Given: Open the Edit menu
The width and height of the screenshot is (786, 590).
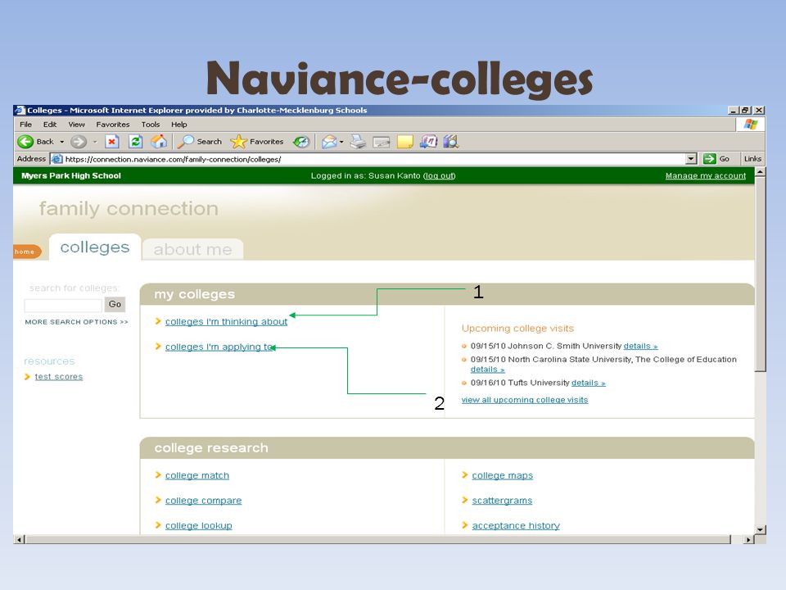Looking at the screenshot, I should tap(50, 125).
